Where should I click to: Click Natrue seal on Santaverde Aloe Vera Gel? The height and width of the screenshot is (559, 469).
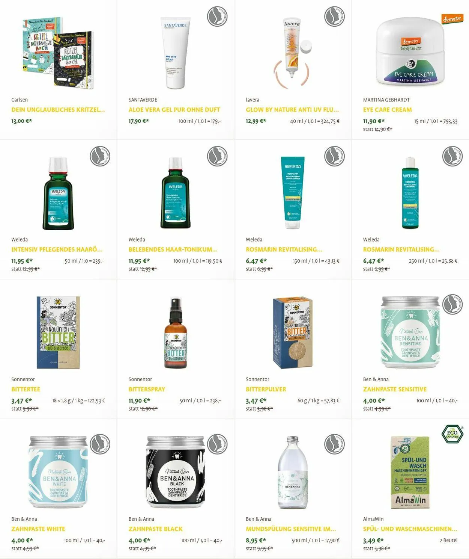tap(217, 17)
